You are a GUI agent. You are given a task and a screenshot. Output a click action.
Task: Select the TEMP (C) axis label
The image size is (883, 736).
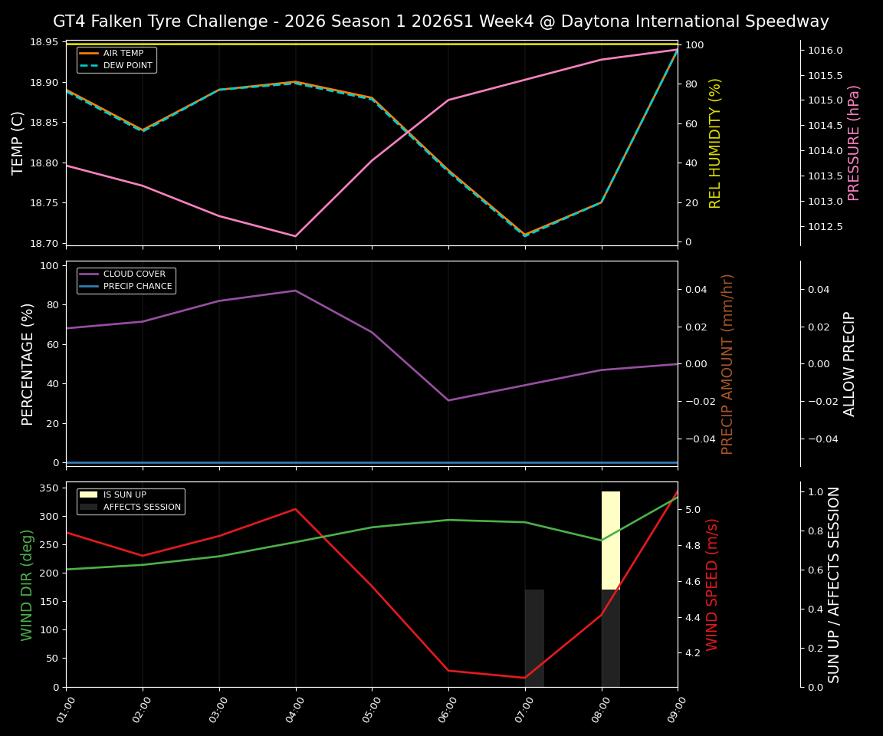18,143
